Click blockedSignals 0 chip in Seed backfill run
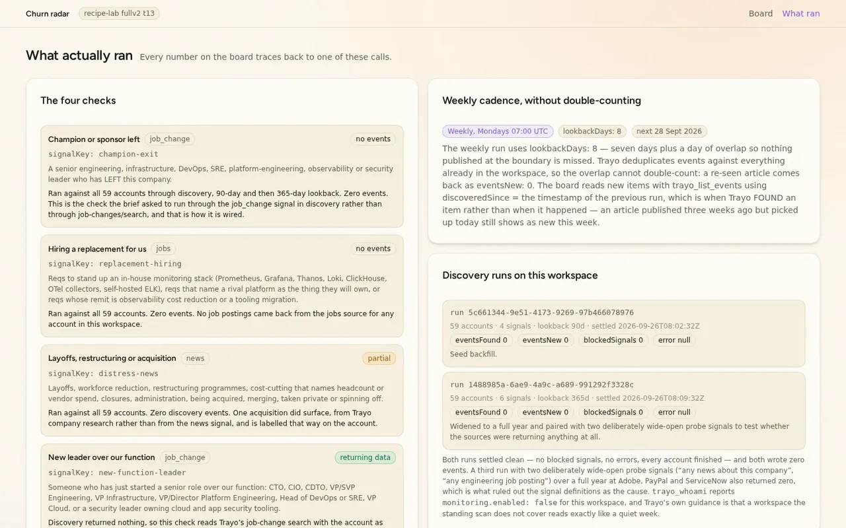846x528 pixels. [x=613, y=341]
